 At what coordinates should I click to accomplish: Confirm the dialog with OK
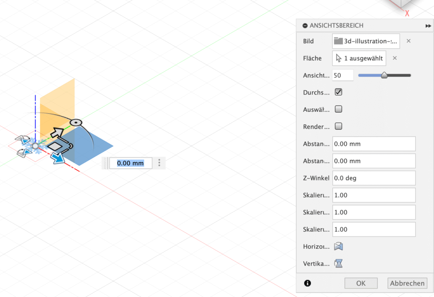pos(361,283)
